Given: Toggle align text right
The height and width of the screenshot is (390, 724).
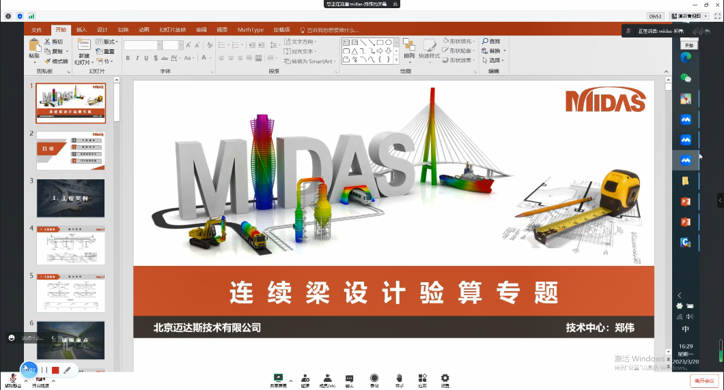Looking at the screenshot, I should coord(240,58).
